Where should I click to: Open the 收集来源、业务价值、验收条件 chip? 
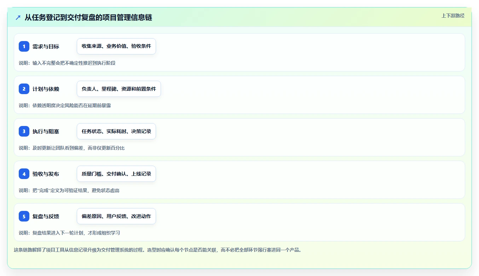tap(116, 46)
